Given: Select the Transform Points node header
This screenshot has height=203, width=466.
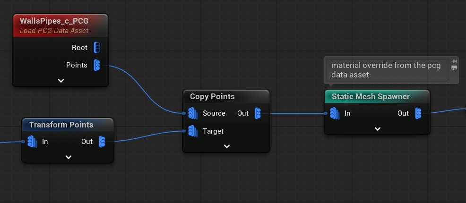Looking at the screenshot, I should [61, 125].
